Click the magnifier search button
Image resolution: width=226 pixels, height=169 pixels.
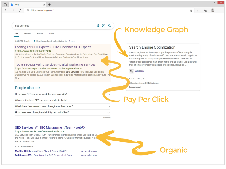point(110,26)
